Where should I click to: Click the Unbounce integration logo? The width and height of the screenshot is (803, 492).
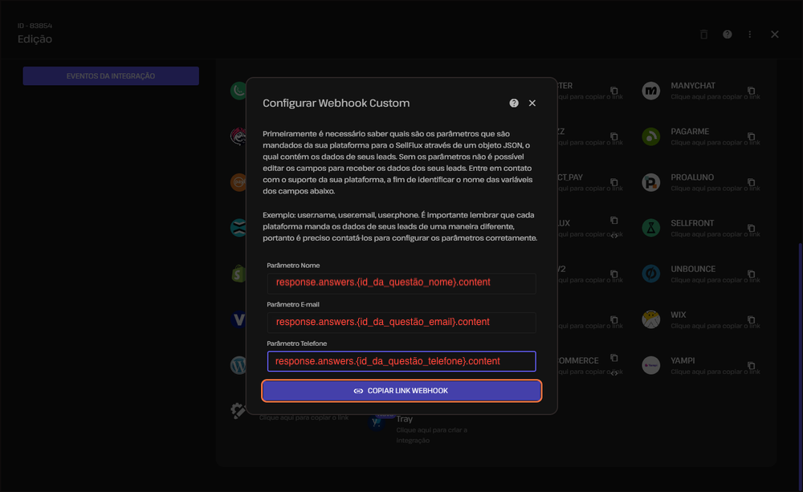tap(651, 274)
